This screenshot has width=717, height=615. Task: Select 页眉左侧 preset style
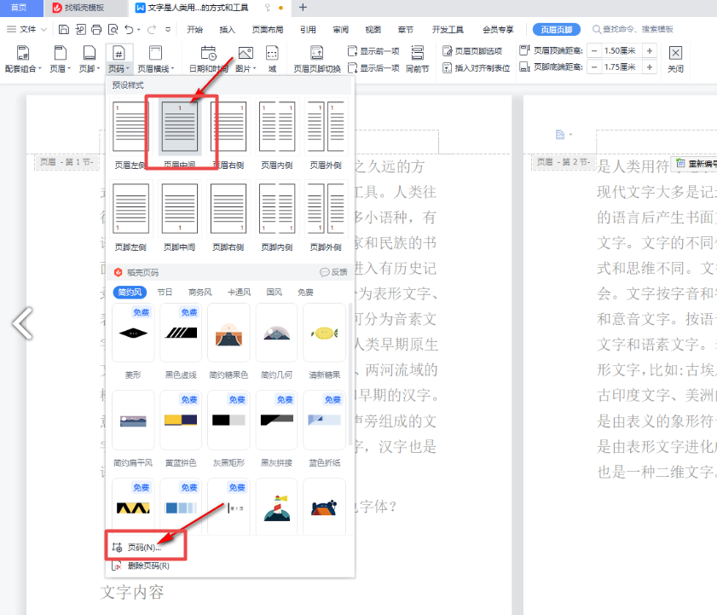click(x=130, y=134)
